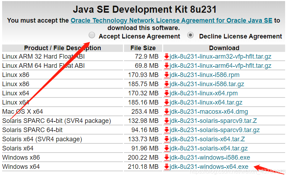Click the Decline License Agreement label text
Viewport: 289px width, 178px height.
tap(241, 36)
